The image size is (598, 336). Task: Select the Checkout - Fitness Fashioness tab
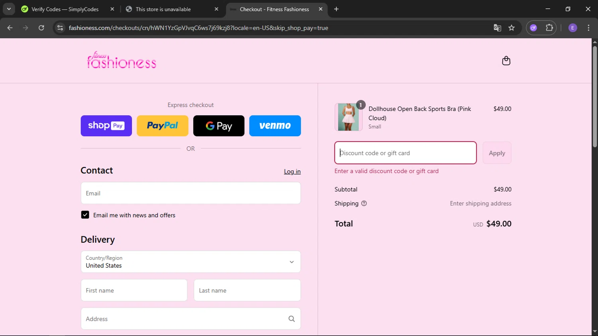click(274, 9)
